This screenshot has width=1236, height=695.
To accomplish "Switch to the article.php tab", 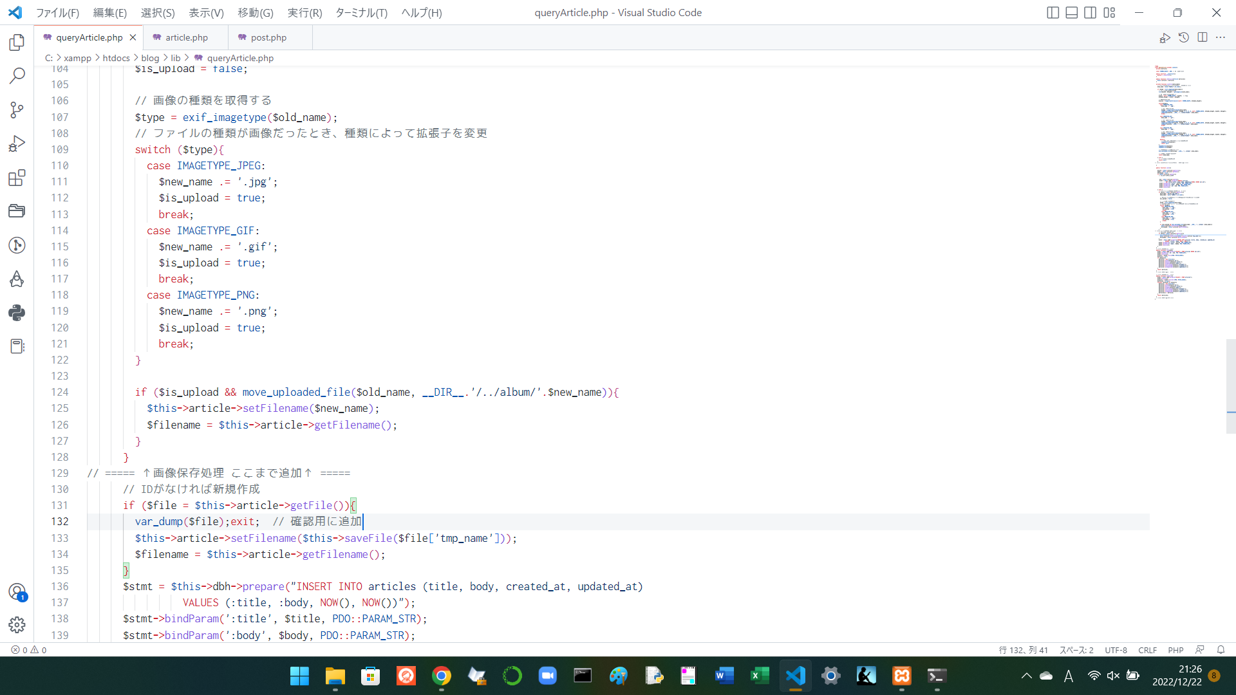I will coord(186,37).
